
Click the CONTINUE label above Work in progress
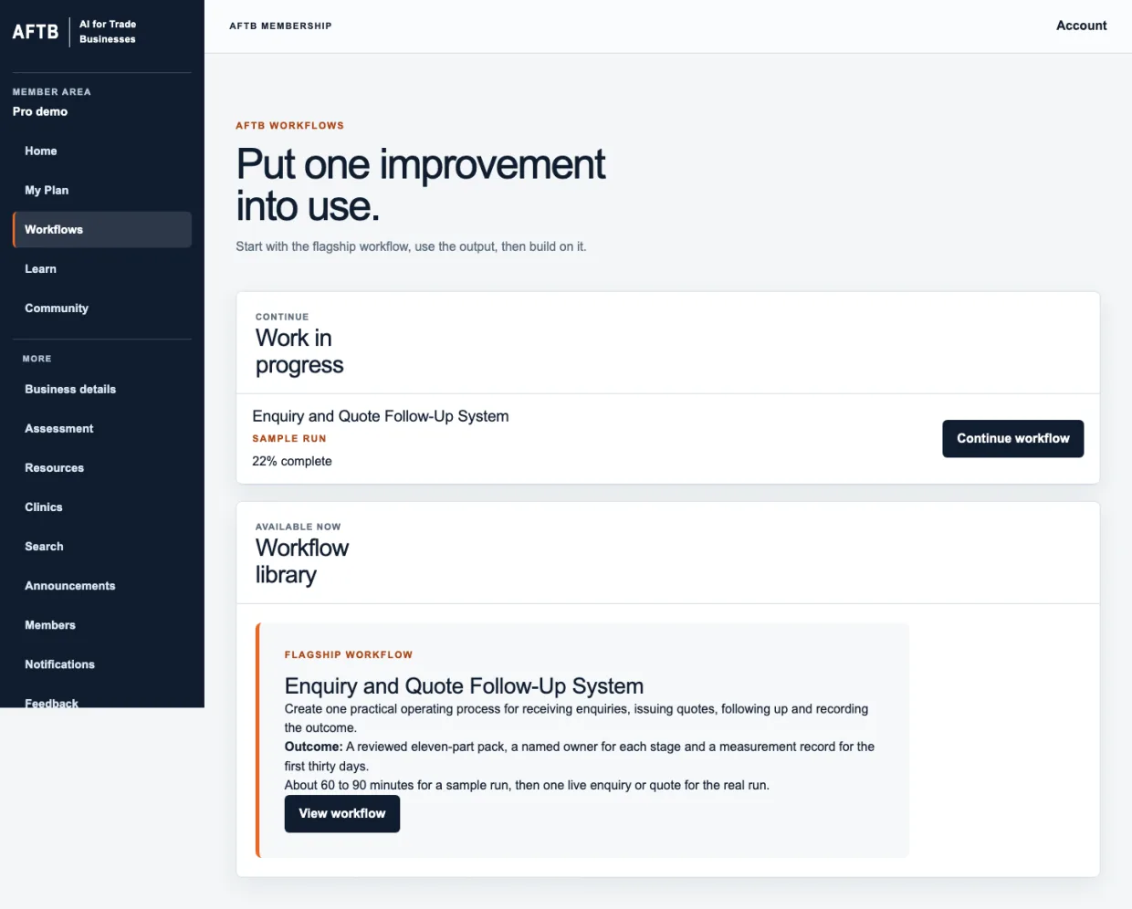tap(282, 318)
